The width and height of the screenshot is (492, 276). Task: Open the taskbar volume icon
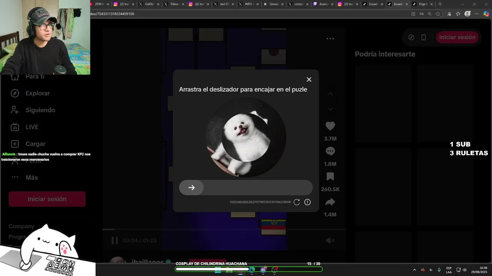click(x=464, y=270)
